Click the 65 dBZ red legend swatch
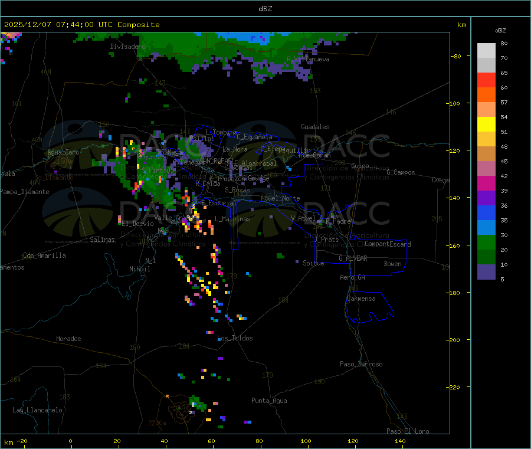The width and height of the screenshot is (531, 449). (486, 80)
